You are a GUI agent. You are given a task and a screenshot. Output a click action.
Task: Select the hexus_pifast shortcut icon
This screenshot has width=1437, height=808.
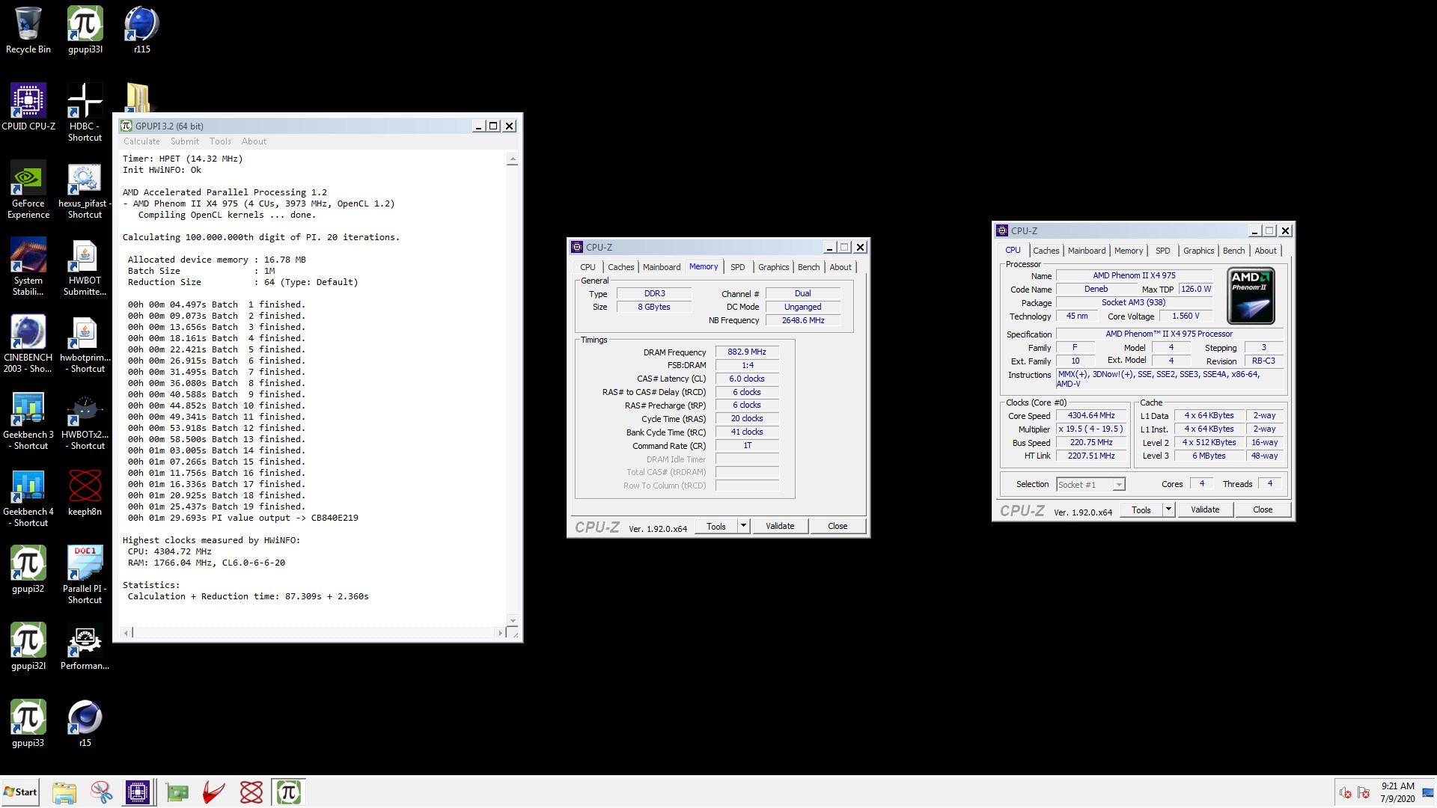coord(85,189)
